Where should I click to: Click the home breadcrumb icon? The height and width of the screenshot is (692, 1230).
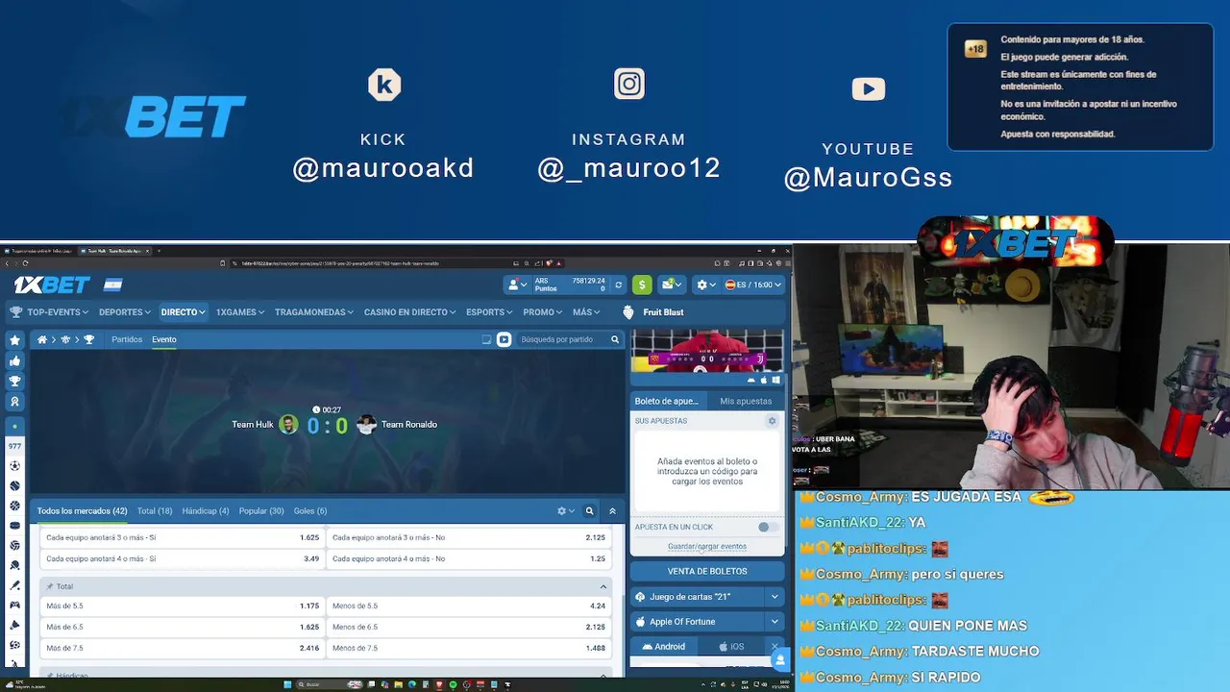[x=41, y=339]
